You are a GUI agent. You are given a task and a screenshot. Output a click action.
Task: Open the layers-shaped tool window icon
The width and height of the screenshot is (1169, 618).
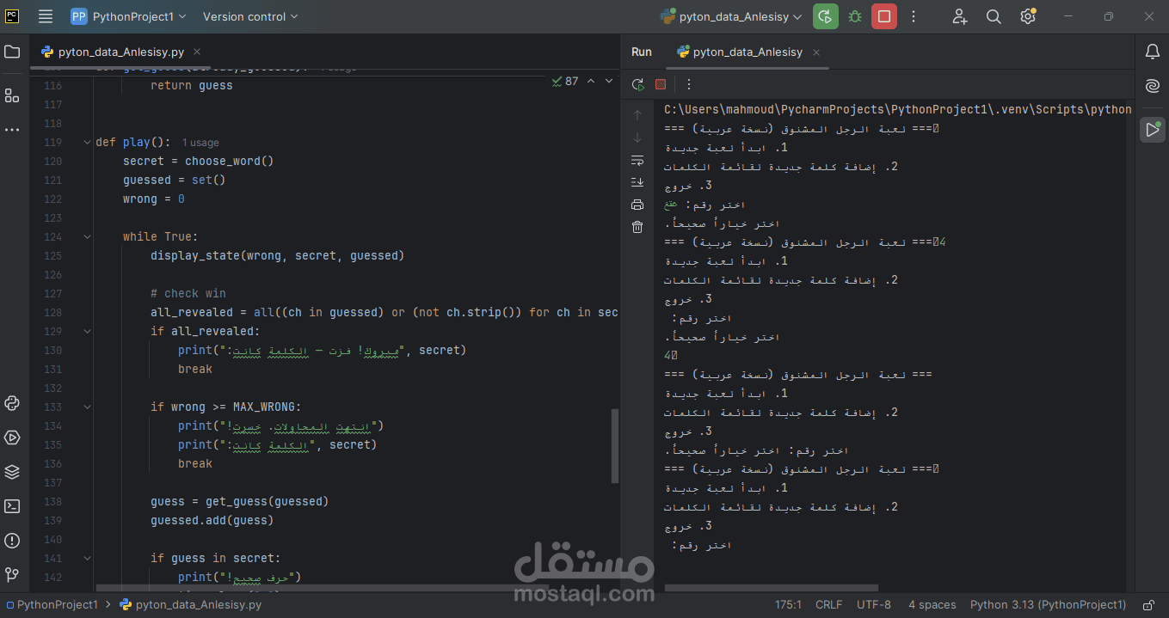[x=12, y=472]
